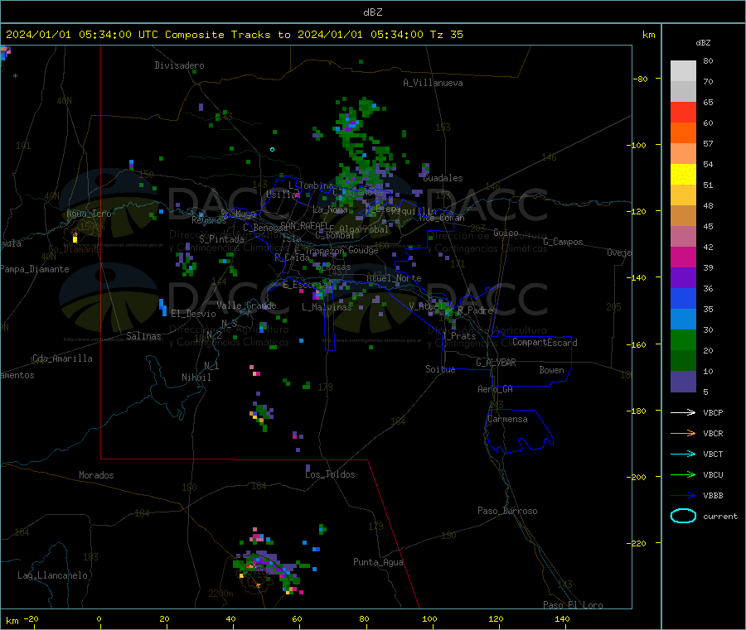This screenshot has height=630, width=746.
Task: Click the Guadales place label
Action: 443,178
